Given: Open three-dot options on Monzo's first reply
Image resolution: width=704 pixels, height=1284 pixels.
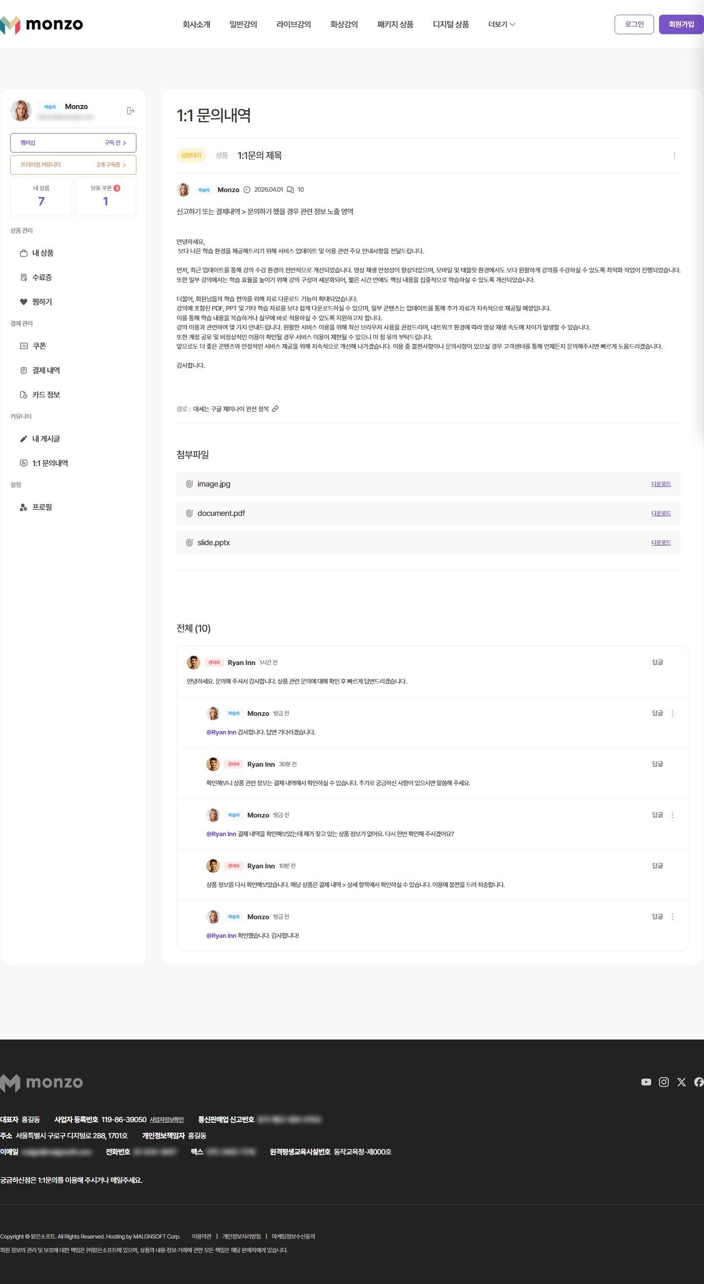Looking at the screenshot, I should [673, 713].
